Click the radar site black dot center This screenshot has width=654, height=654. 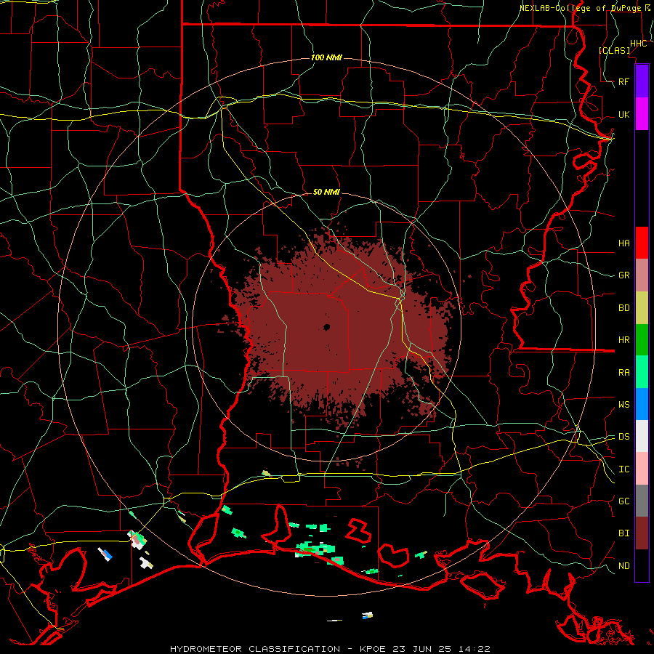pos(326,328)
